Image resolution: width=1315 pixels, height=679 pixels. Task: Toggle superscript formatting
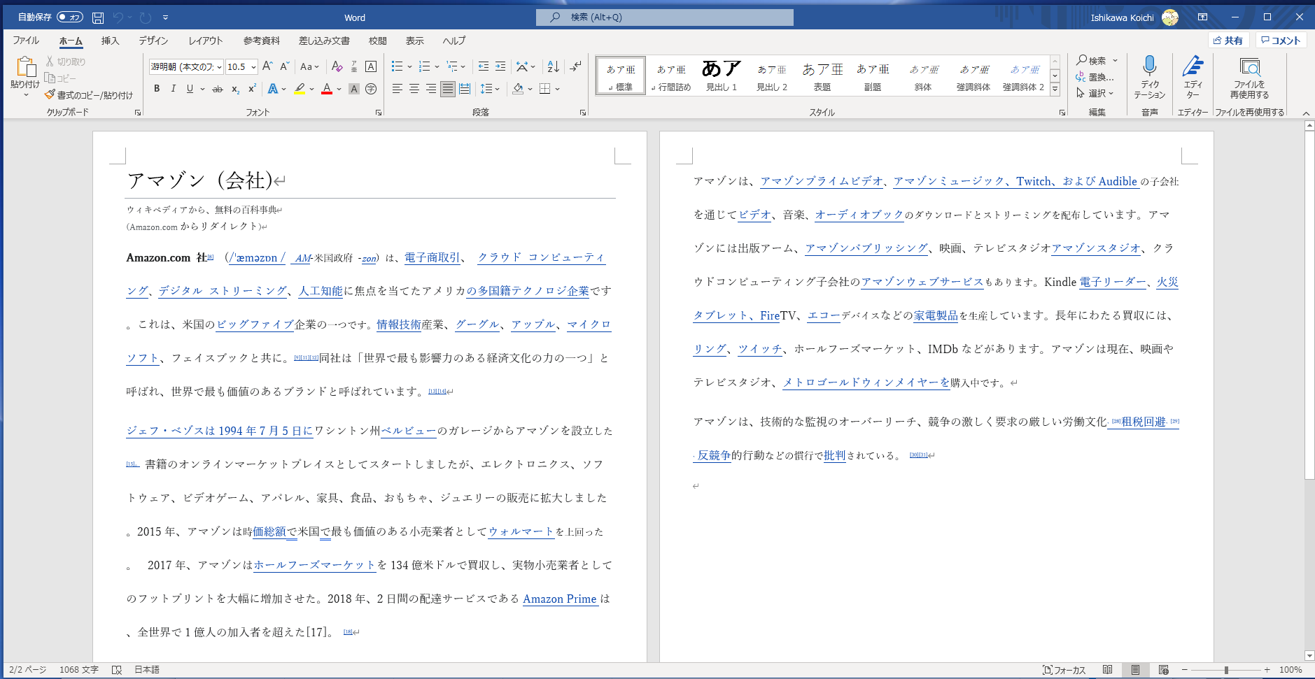(252, 89)
